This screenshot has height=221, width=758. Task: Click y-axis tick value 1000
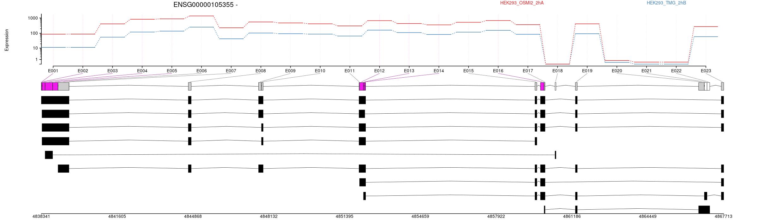(x=33, y=18)
